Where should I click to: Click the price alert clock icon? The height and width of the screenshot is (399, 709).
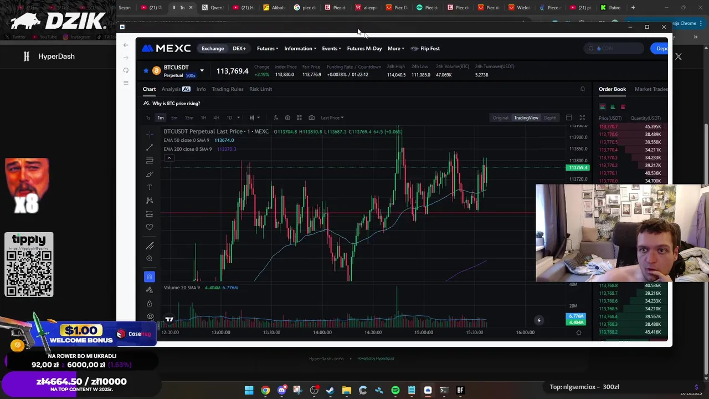(287, 117)
